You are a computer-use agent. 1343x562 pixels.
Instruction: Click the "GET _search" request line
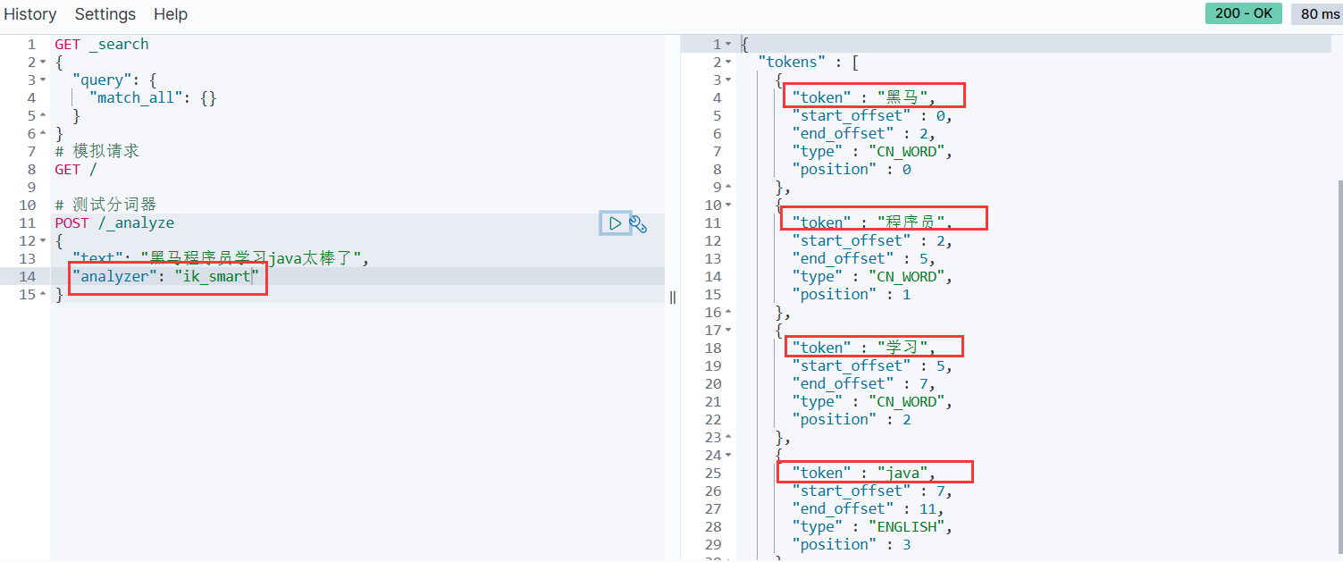coord(102,45)
